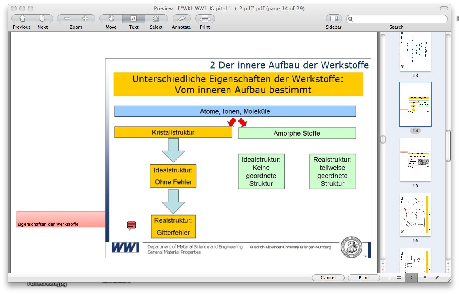Click the sidebar divider handle with three bars
Screen dimensions: 459x294
pyautogui.click(x=389, y=278)
